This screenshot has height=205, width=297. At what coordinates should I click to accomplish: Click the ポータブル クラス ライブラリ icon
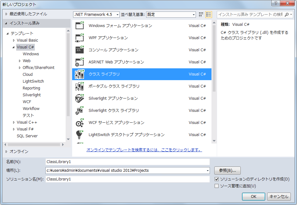point(80,86)
